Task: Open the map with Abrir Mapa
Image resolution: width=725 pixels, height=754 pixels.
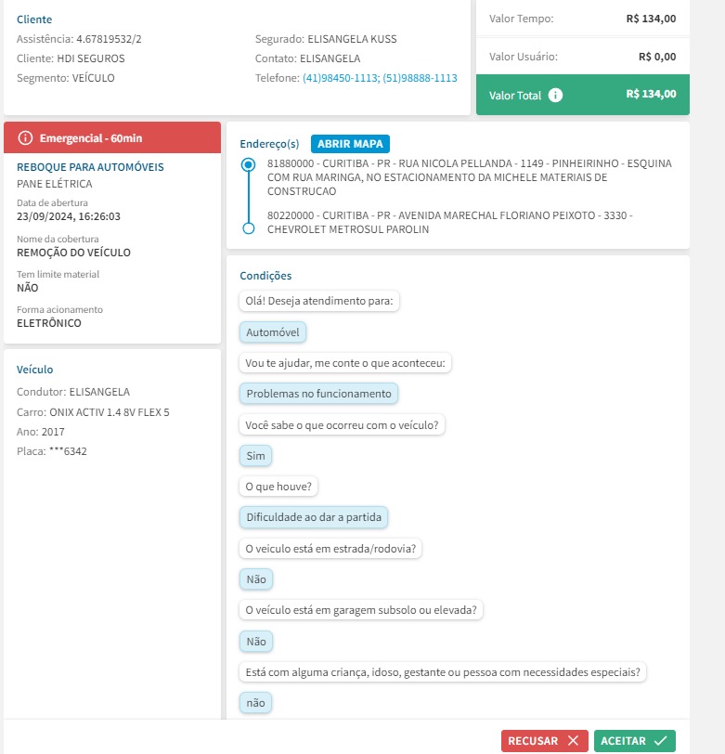Action: [351, 144]
